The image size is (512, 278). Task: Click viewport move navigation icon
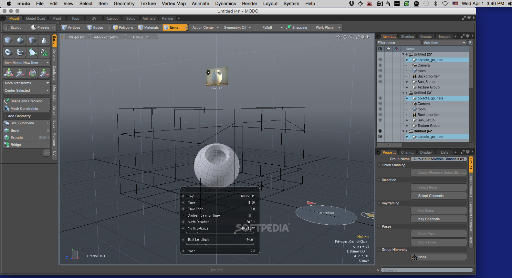[338, 37]
